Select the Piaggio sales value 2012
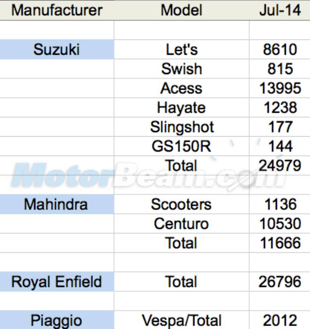 [x=280, y=320]
